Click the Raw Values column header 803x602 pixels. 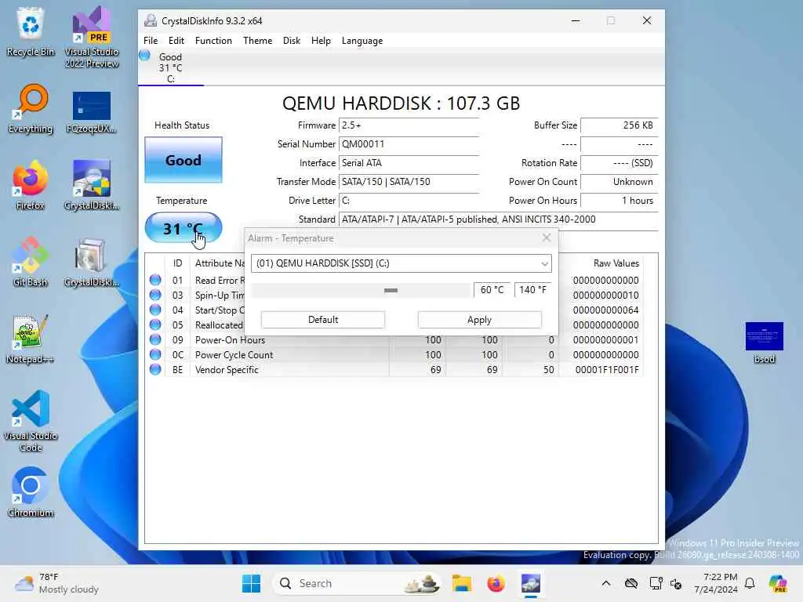[x=616, y=263]
